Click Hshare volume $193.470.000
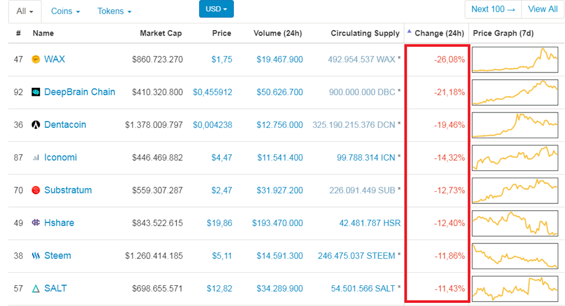 click(278, 223)
